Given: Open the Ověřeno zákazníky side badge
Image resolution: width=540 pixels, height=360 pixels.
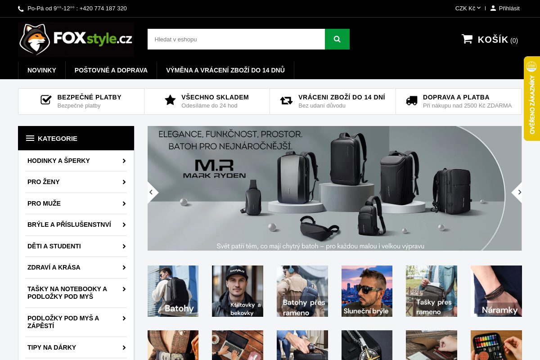Looking at the screenshot, I should 532,99.
